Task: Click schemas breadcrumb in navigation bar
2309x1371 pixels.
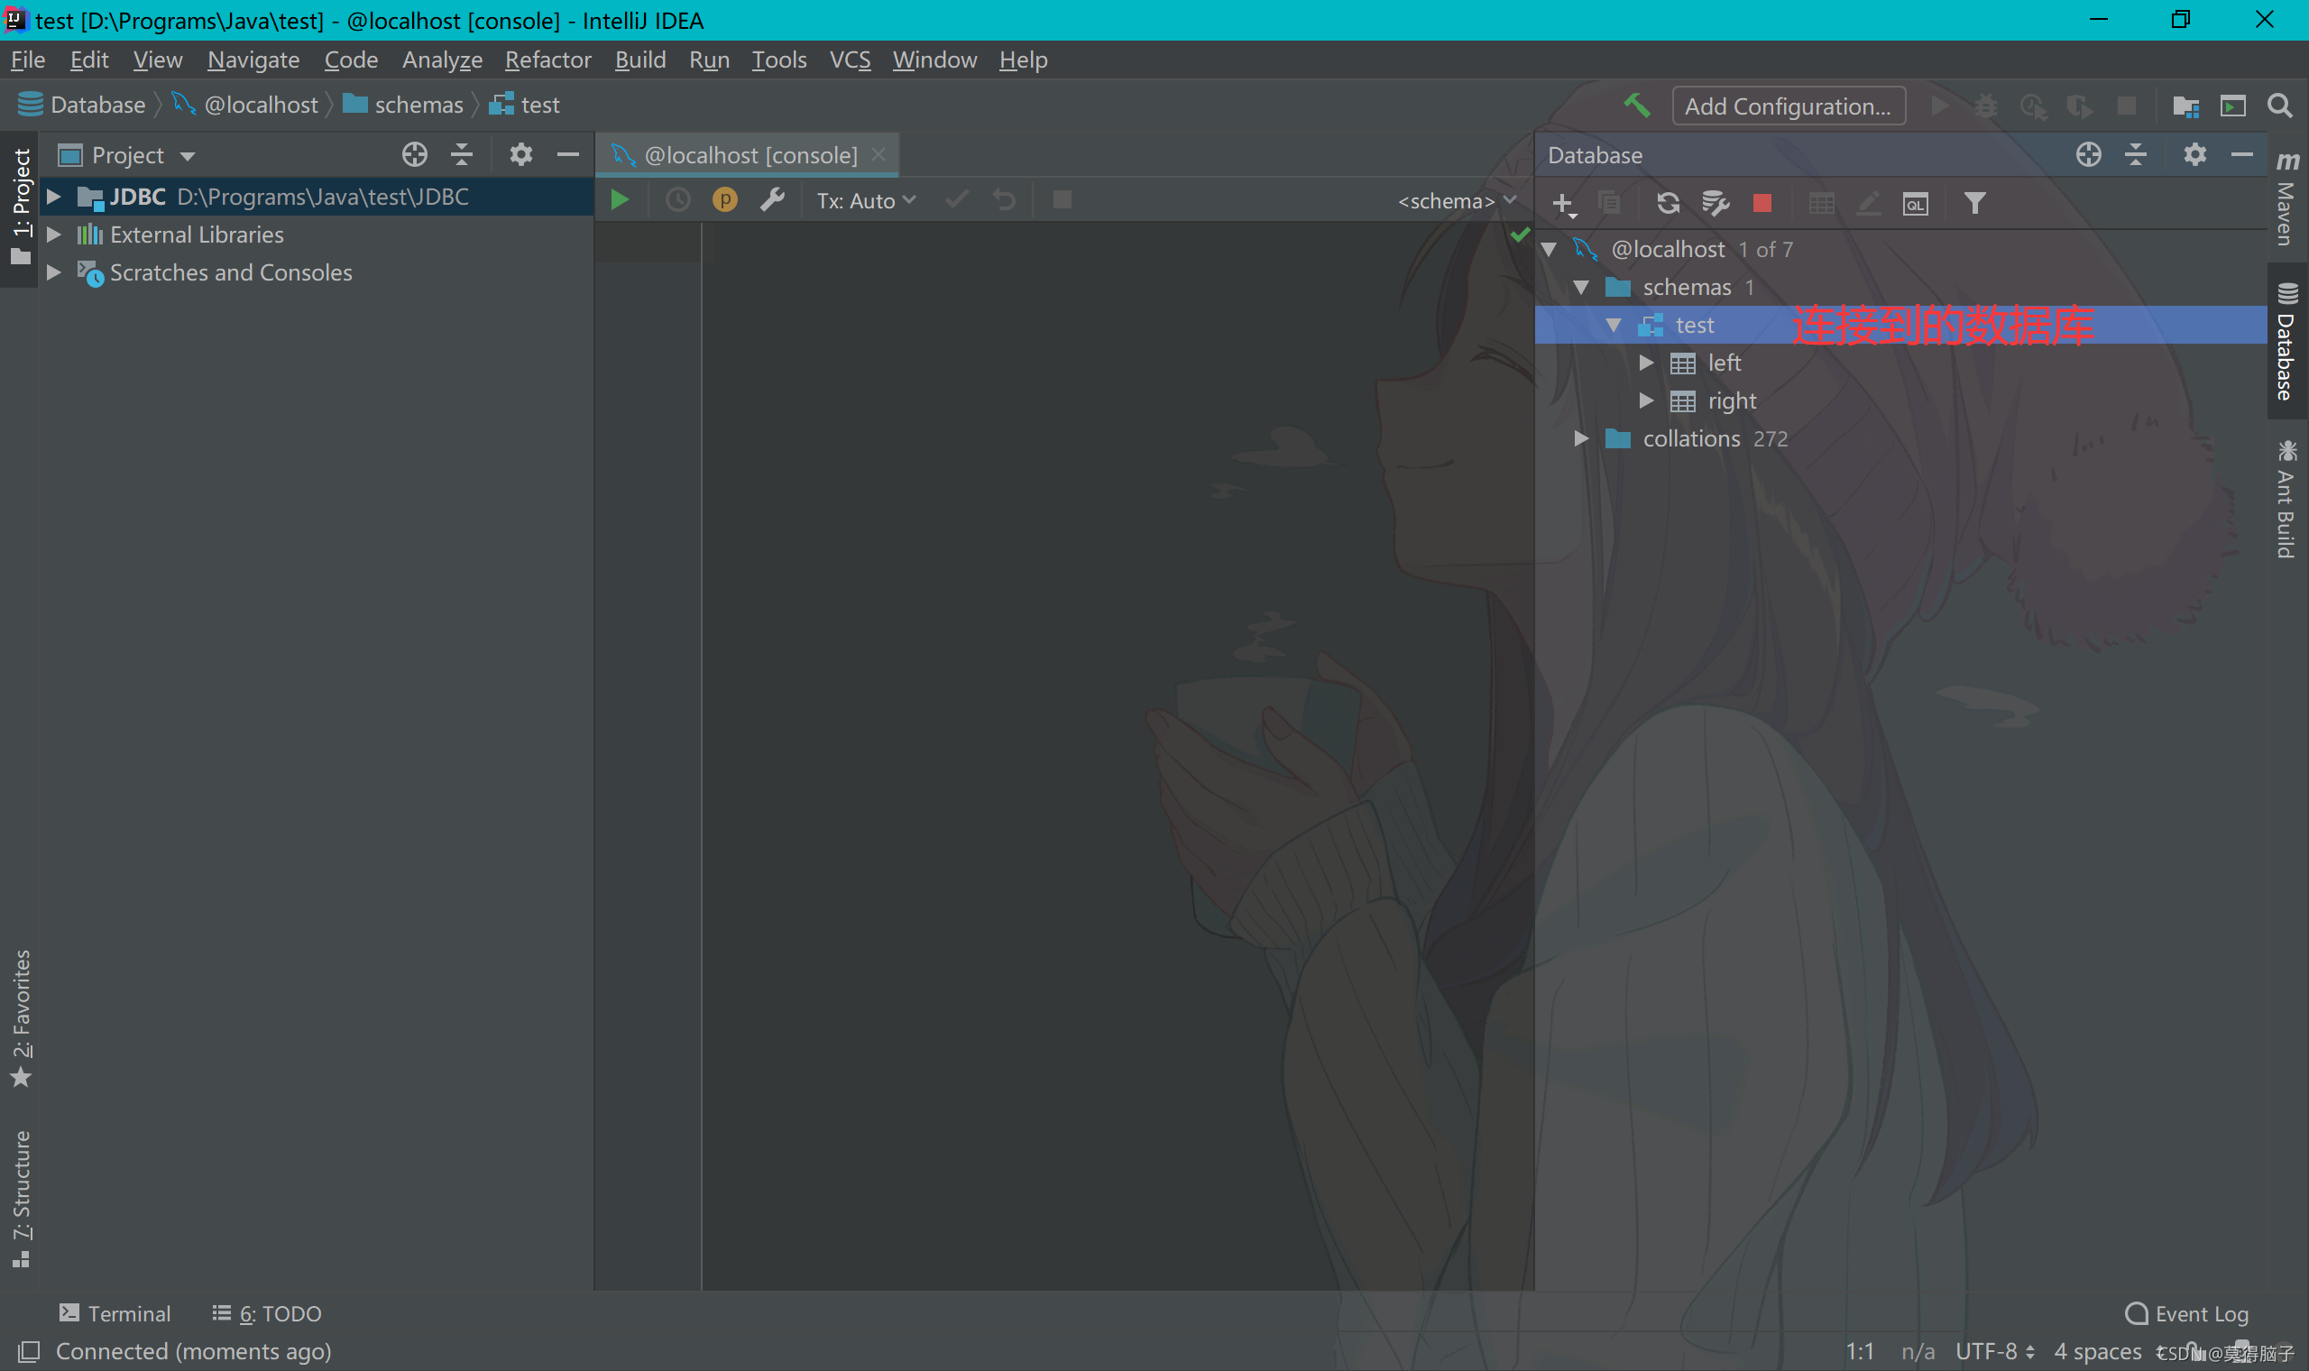Action: tap(403, 105)
